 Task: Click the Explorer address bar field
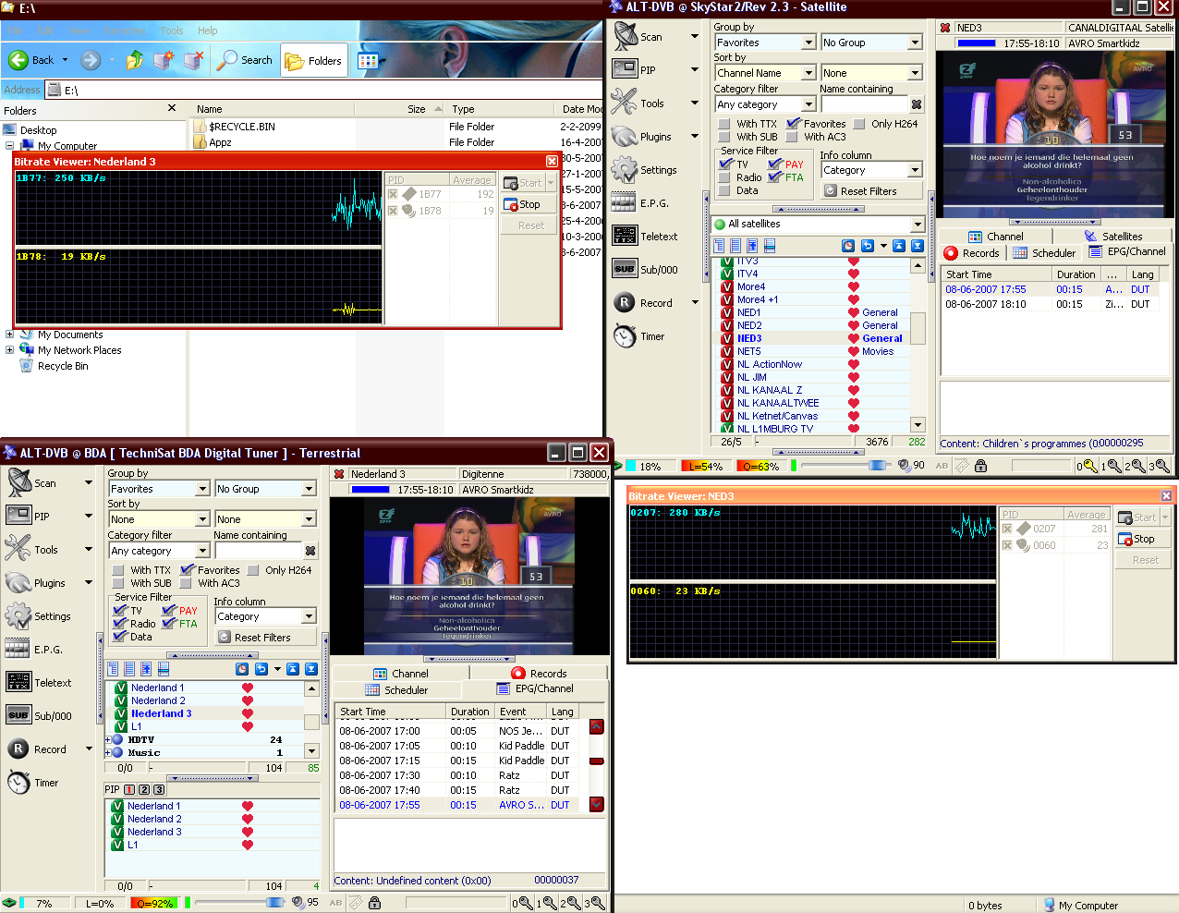325,90
